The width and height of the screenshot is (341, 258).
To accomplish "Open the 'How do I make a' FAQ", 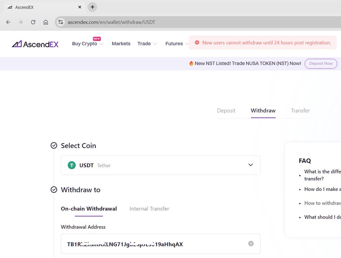I will pos(323,189).
